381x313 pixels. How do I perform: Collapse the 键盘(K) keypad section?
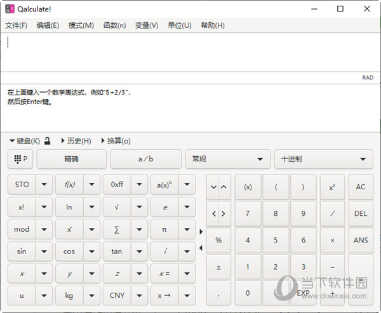tap(24, 141)
